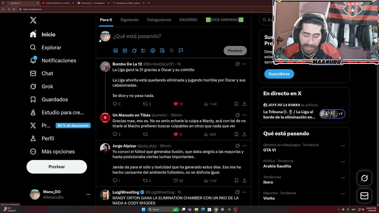The height and width of the screenshot is (213, 379).
Task: Open more options on Jorge Alpízar post
Action: (x=244, y=146)
